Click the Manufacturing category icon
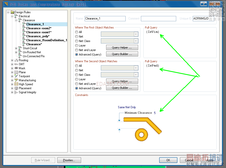The image size is (226, 168). 16,80
